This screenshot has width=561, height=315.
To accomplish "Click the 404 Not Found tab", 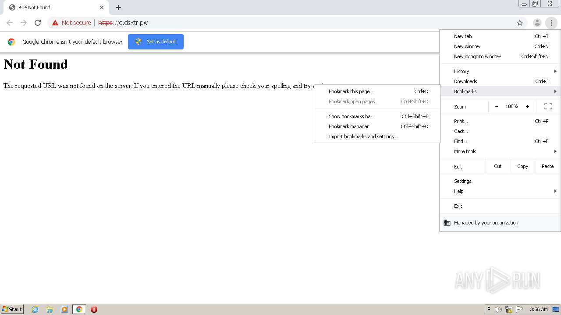I will [56, 7].
